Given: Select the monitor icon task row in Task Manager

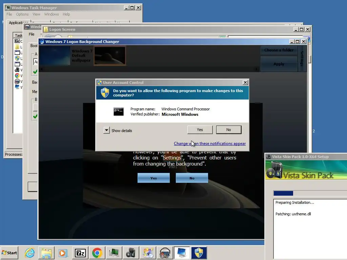Looking at the screenshot, I should click(x=18, y=87).
